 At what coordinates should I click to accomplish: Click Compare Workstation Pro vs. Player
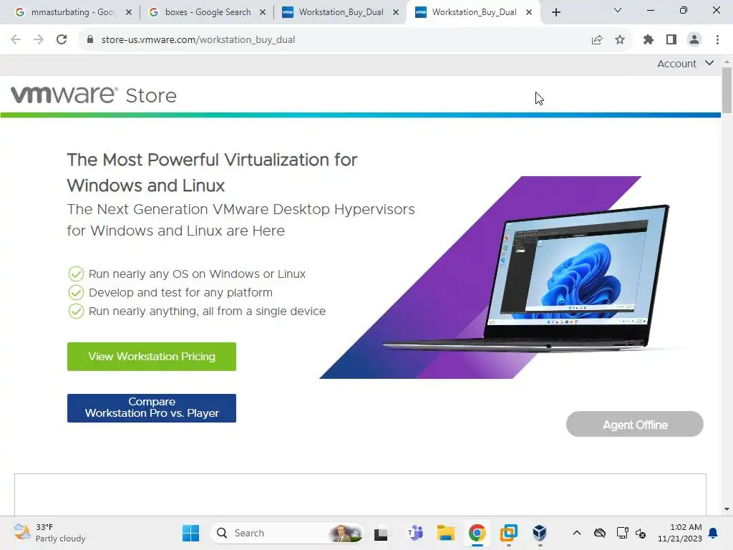pyautogui.click(x=152, y=407)
